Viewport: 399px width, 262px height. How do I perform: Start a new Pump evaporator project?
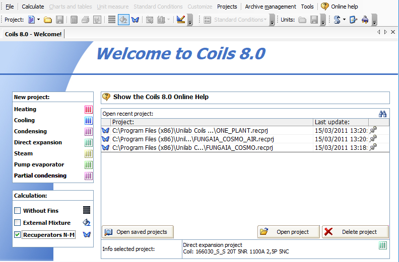tap(39, 164)
